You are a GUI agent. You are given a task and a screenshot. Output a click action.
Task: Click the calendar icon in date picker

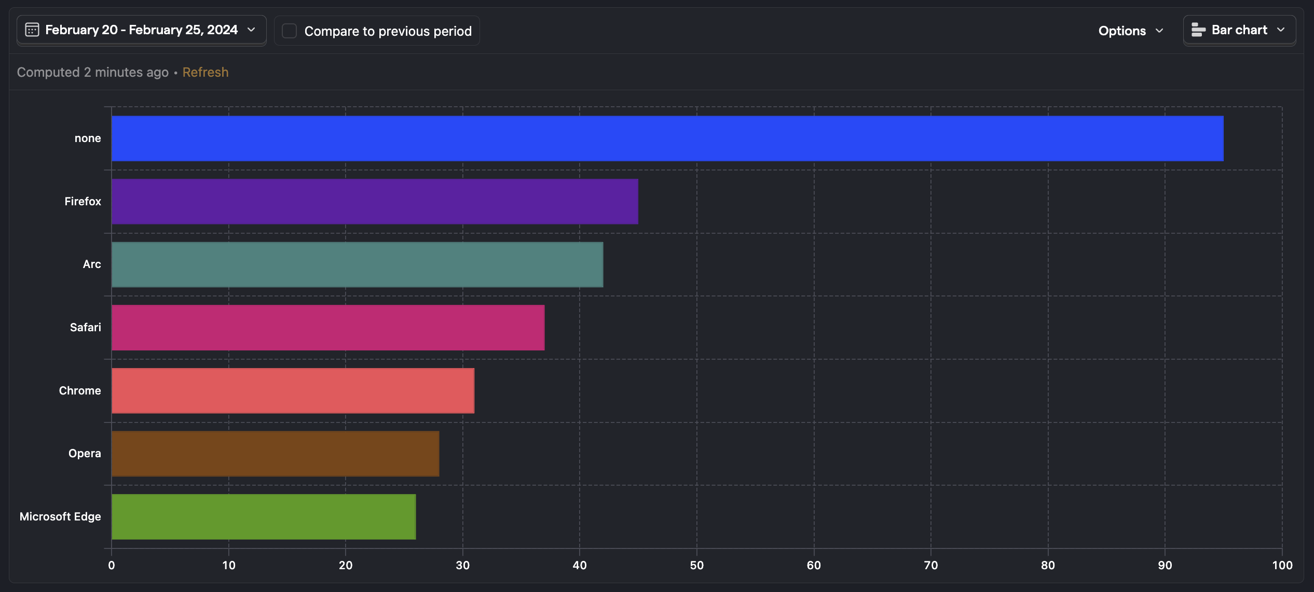(32, 30)
